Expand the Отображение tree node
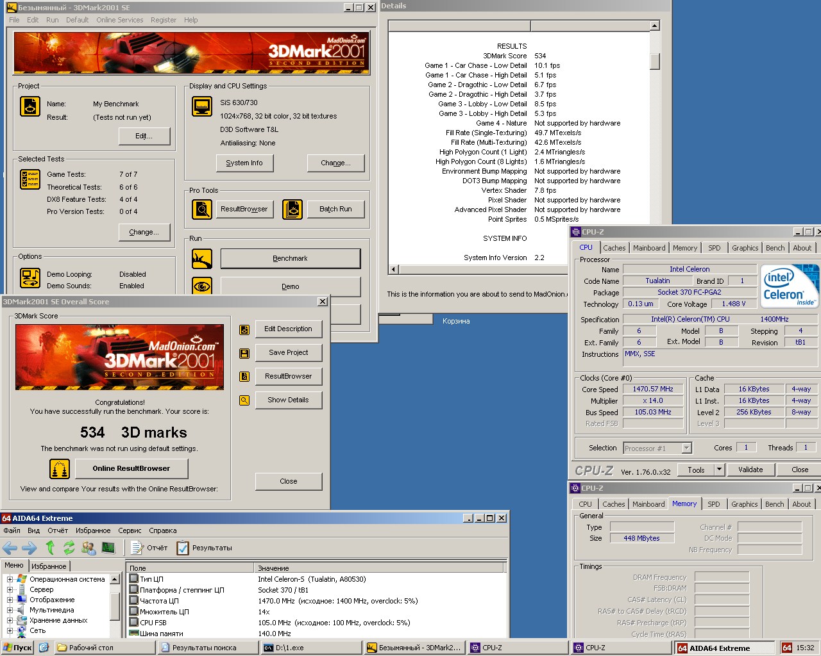 pos(10,600)
